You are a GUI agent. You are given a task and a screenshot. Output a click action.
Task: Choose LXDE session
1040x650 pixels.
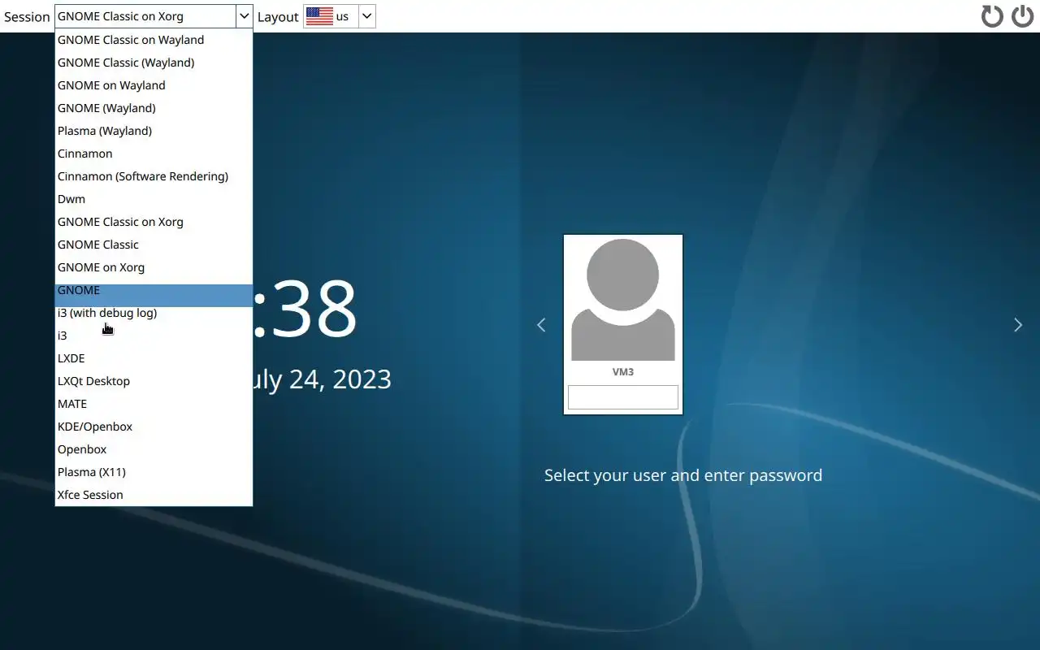click(154, 358)
